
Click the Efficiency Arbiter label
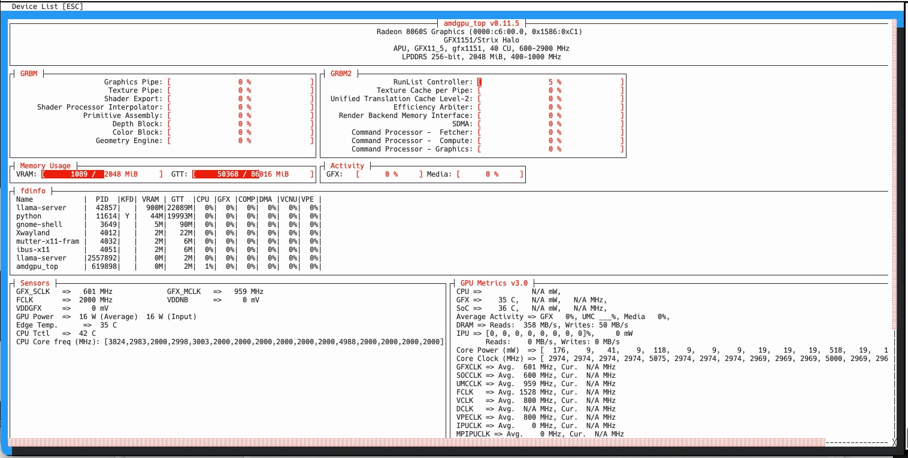432,107
